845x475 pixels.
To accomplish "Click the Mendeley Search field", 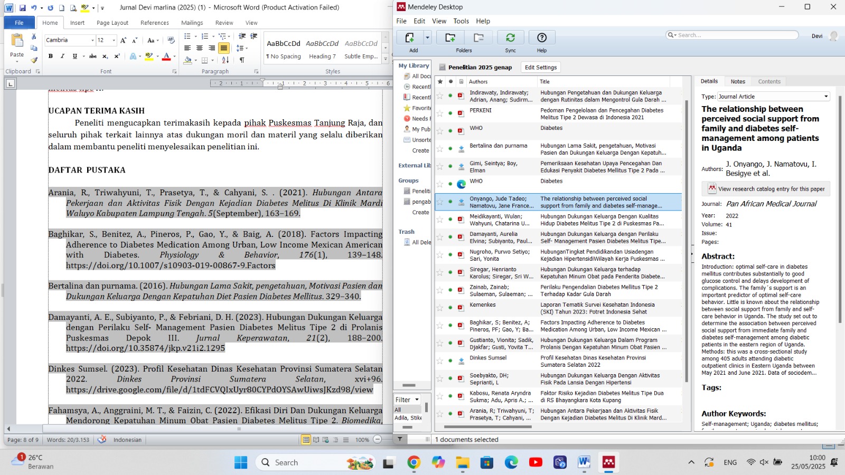I will (x=734, y=35).
